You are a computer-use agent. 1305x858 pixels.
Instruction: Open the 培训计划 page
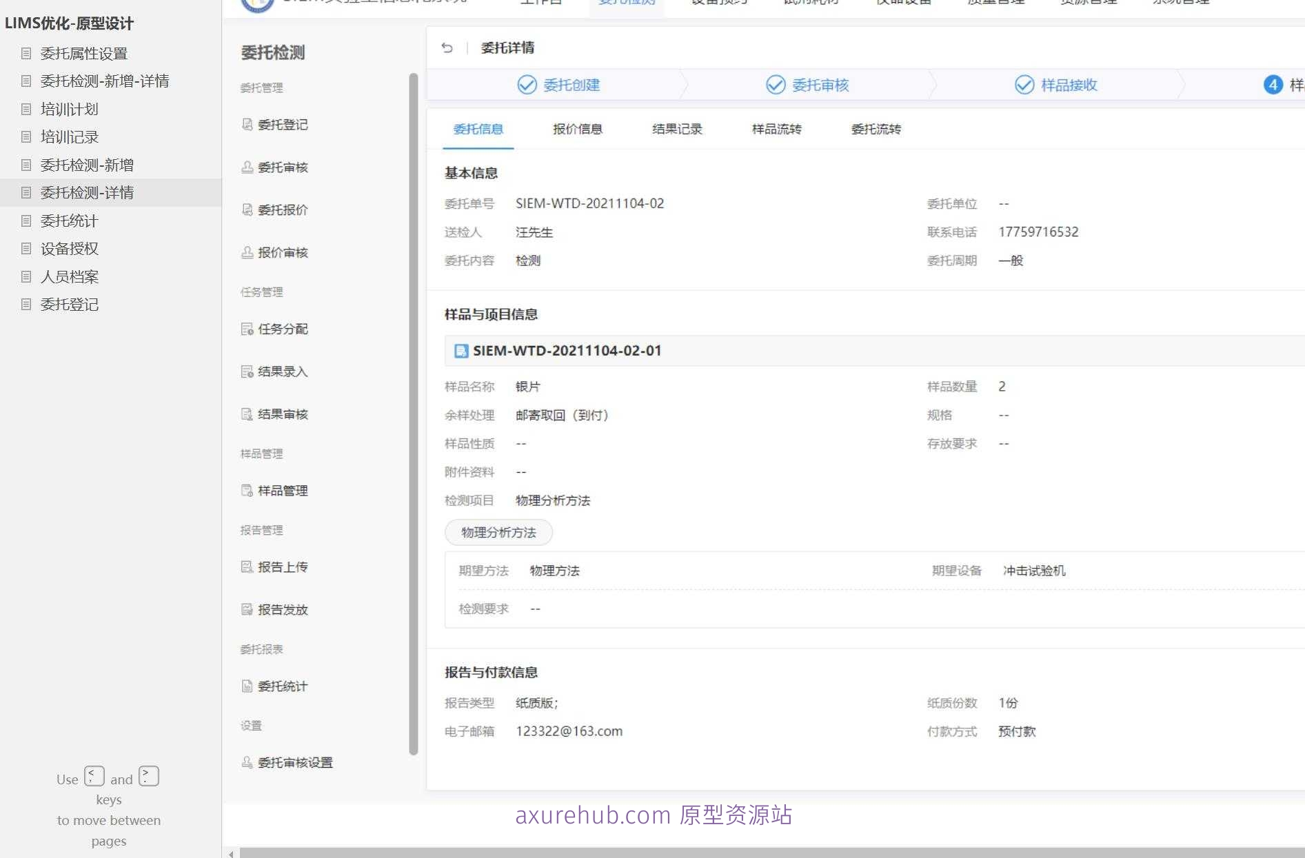(x=69, y=109)
